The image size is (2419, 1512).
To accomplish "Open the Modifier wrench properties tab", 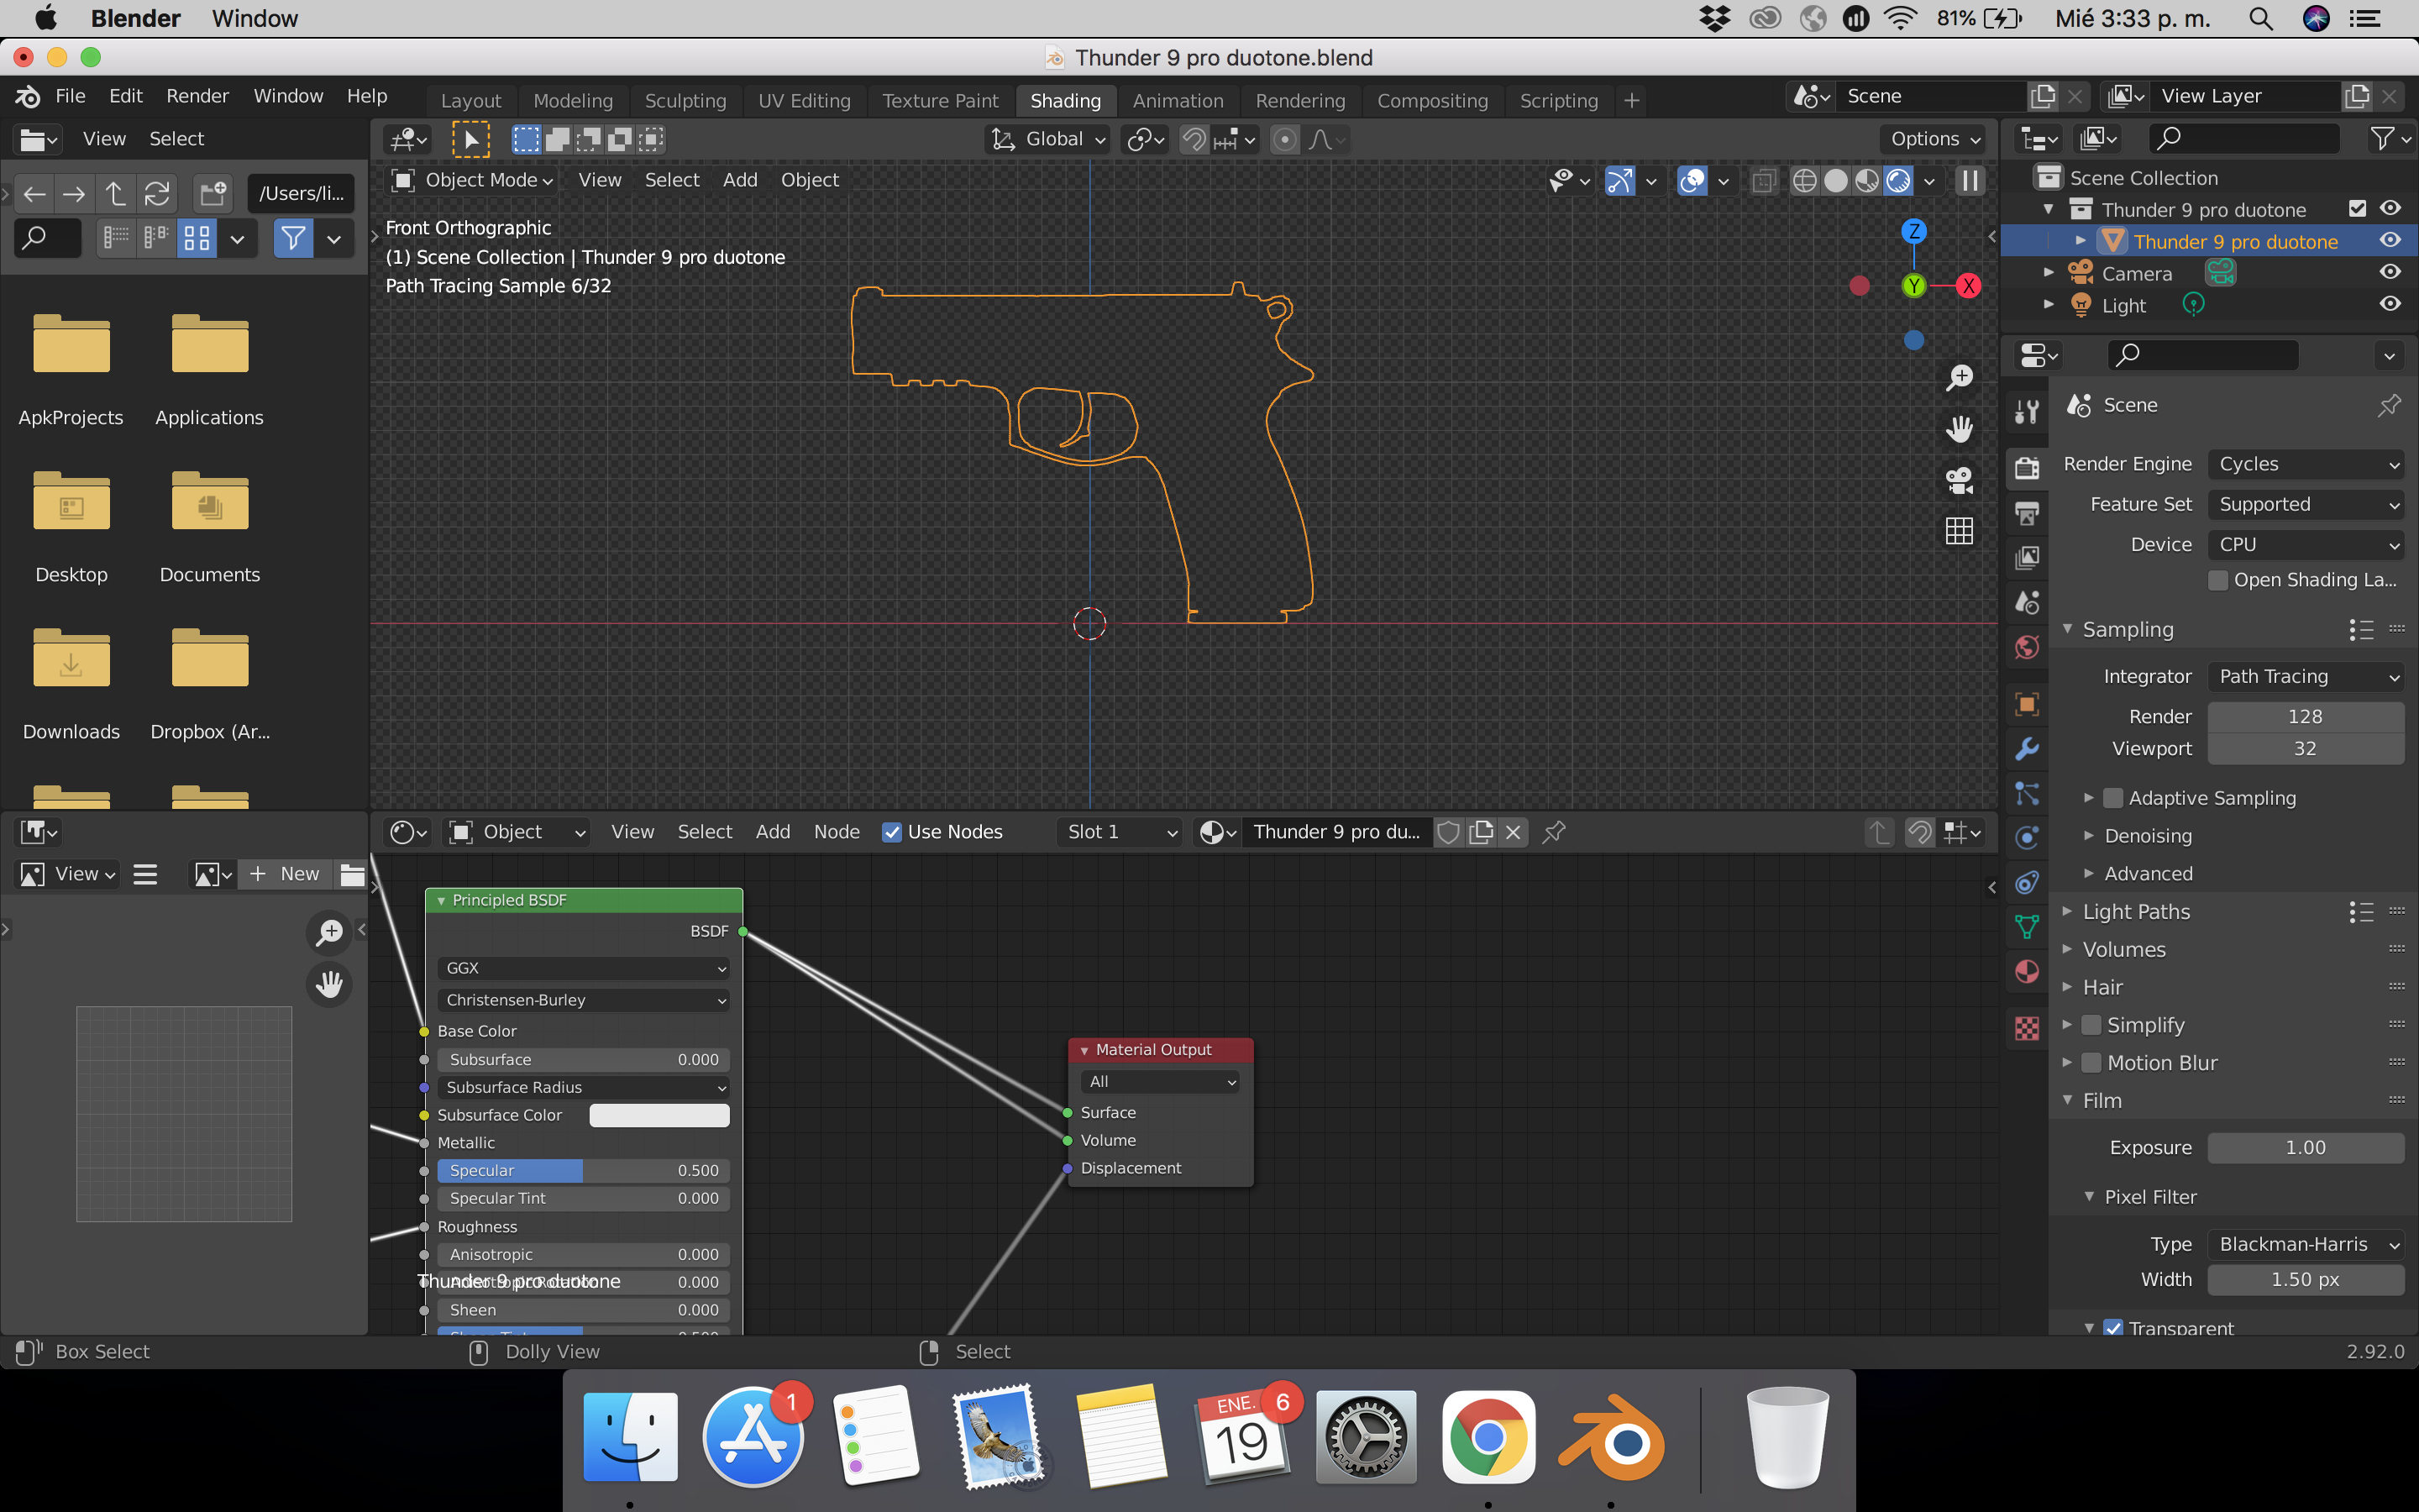I will (2027, 749).
